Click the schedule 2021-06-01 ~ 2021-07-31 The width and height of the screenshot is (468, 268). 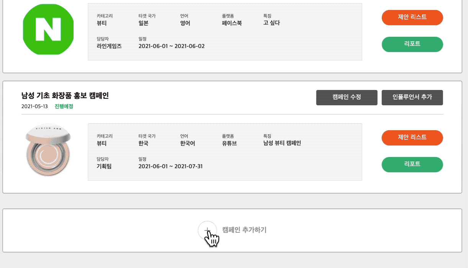pyautogui.click(x=171, y=166)
